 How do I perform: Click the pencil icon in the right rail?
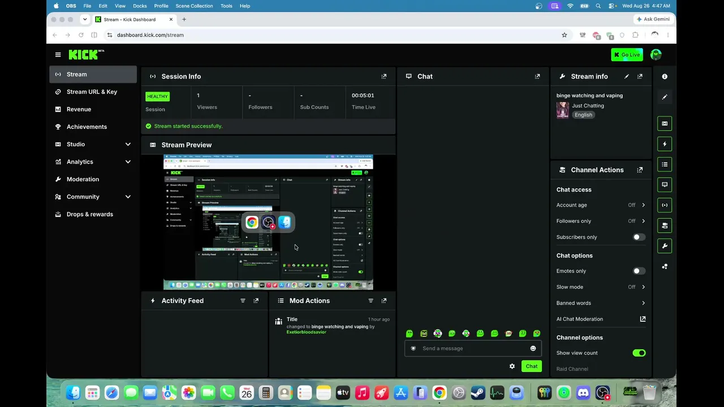tap(665, 97)
